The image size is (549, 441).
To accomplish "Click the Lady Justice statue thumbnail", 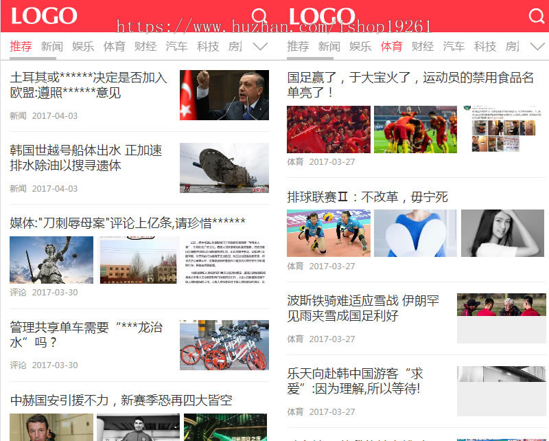I will [51, 260].
